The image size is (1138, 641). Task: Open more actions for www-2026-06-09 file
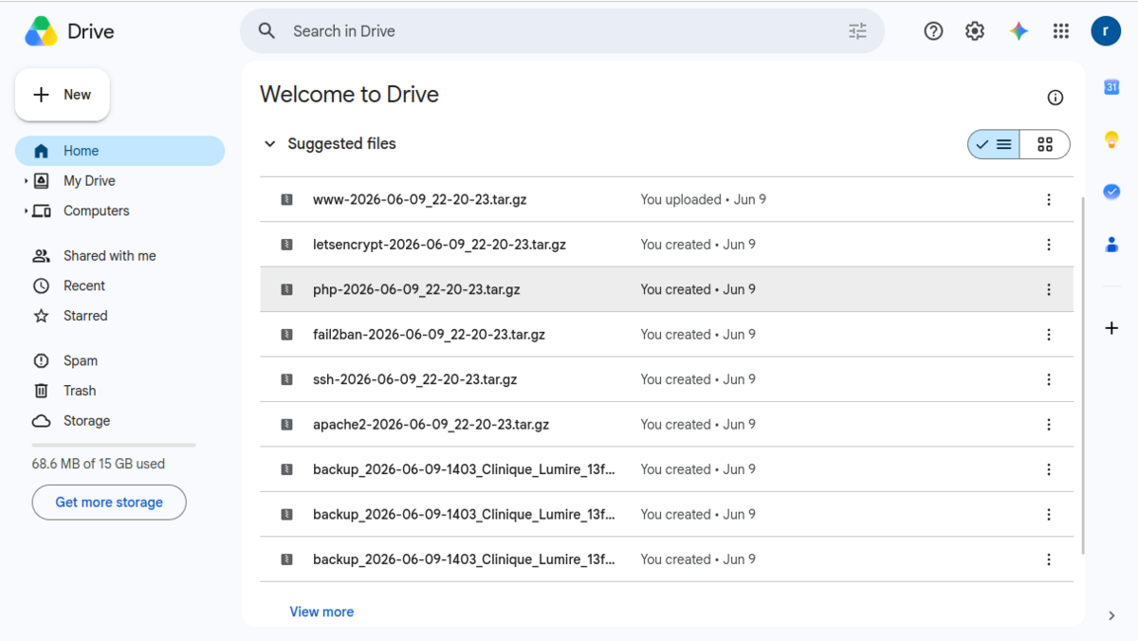1049,200
